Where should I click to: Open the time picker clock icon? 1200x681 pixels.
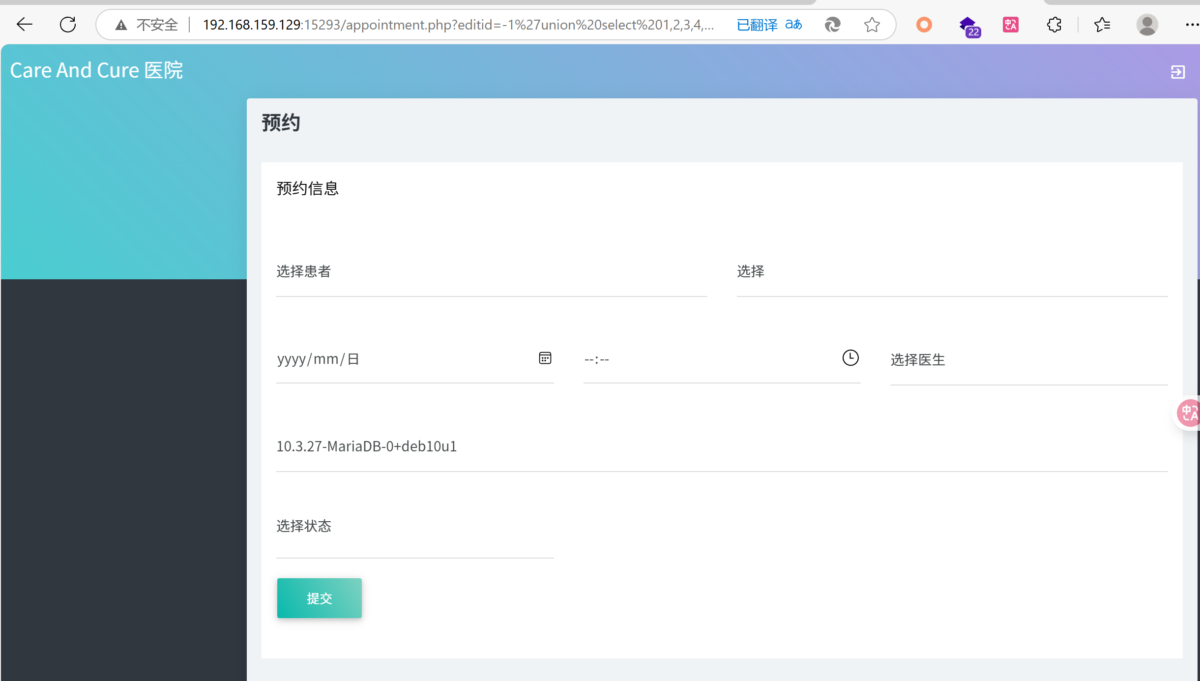pyautogui.click(x=850, y=358)
